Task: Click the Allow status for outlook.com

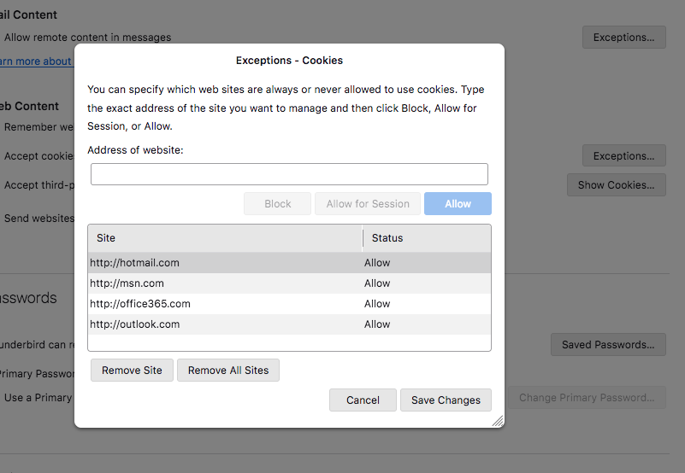Action: [377, 324]
